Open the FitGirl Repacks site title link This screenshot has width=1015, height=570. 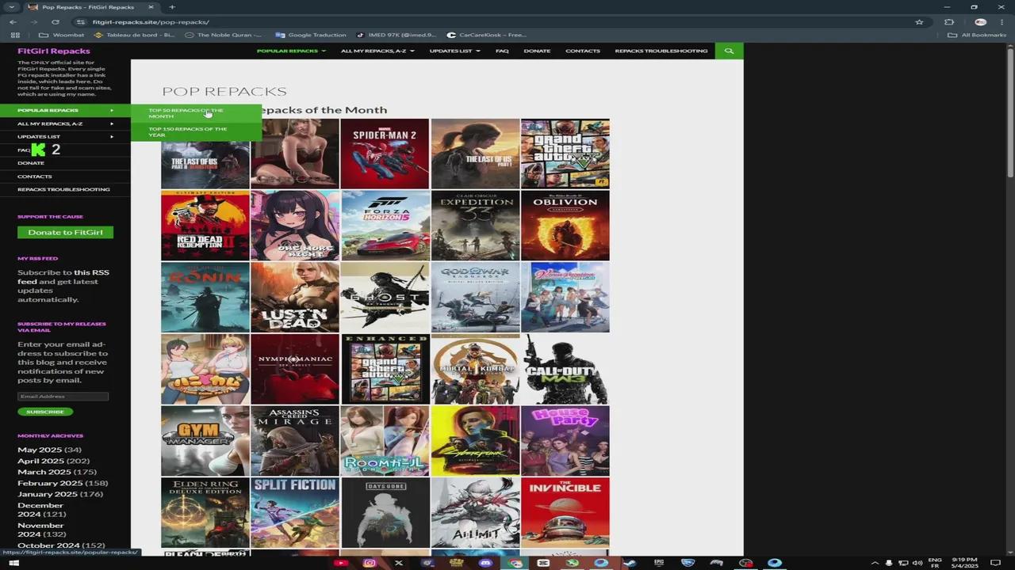click(x=54, y=51)
